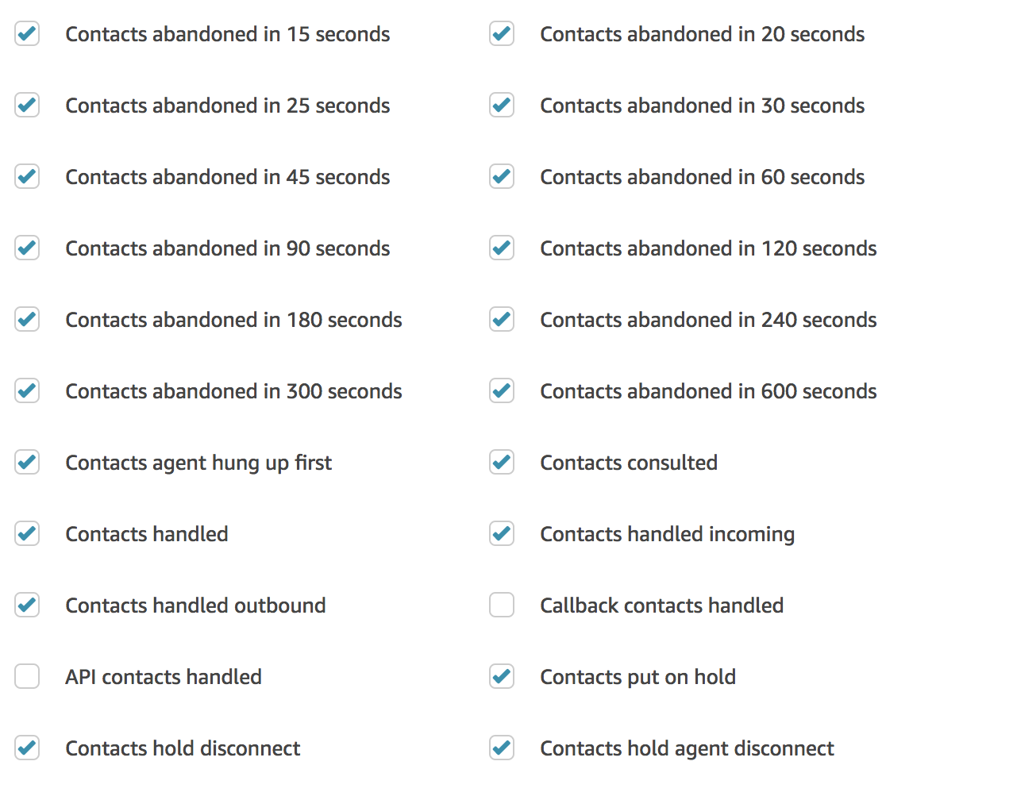
Task: Toggle Contacts abandoned in 25 seconds checkbox
Action: [27, 105]
